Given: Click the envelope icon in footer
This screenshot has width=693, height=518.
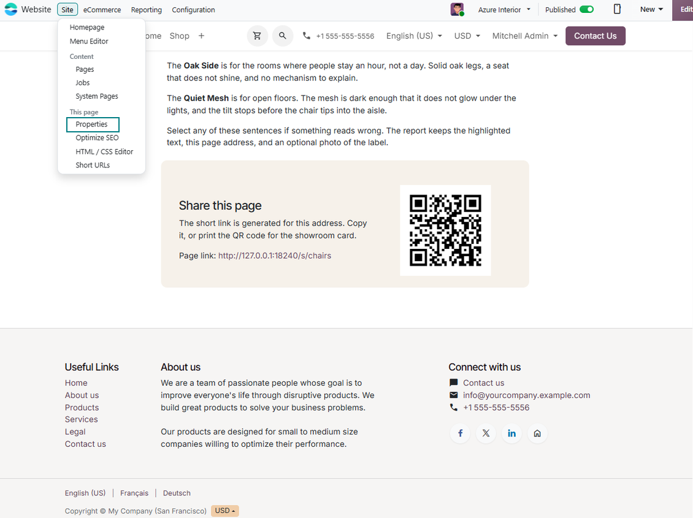Looking at the screenshot, I should tap(453, 395).
